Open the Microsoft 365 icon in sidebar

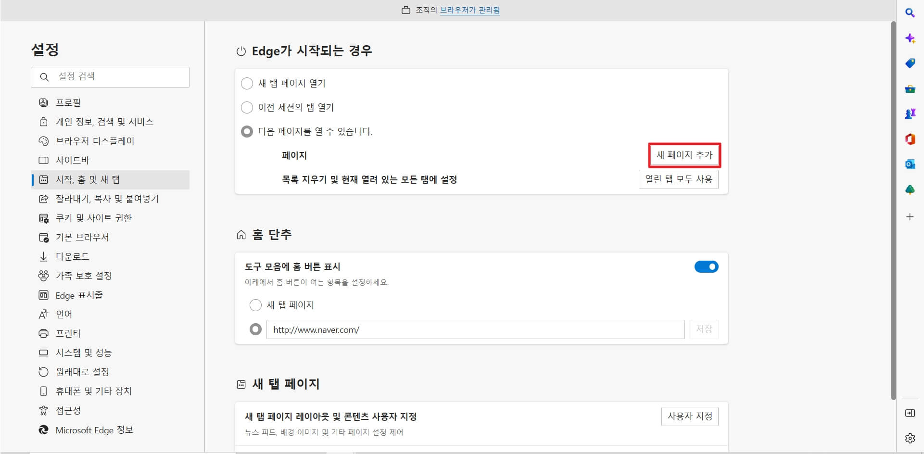tap(910, 139)
